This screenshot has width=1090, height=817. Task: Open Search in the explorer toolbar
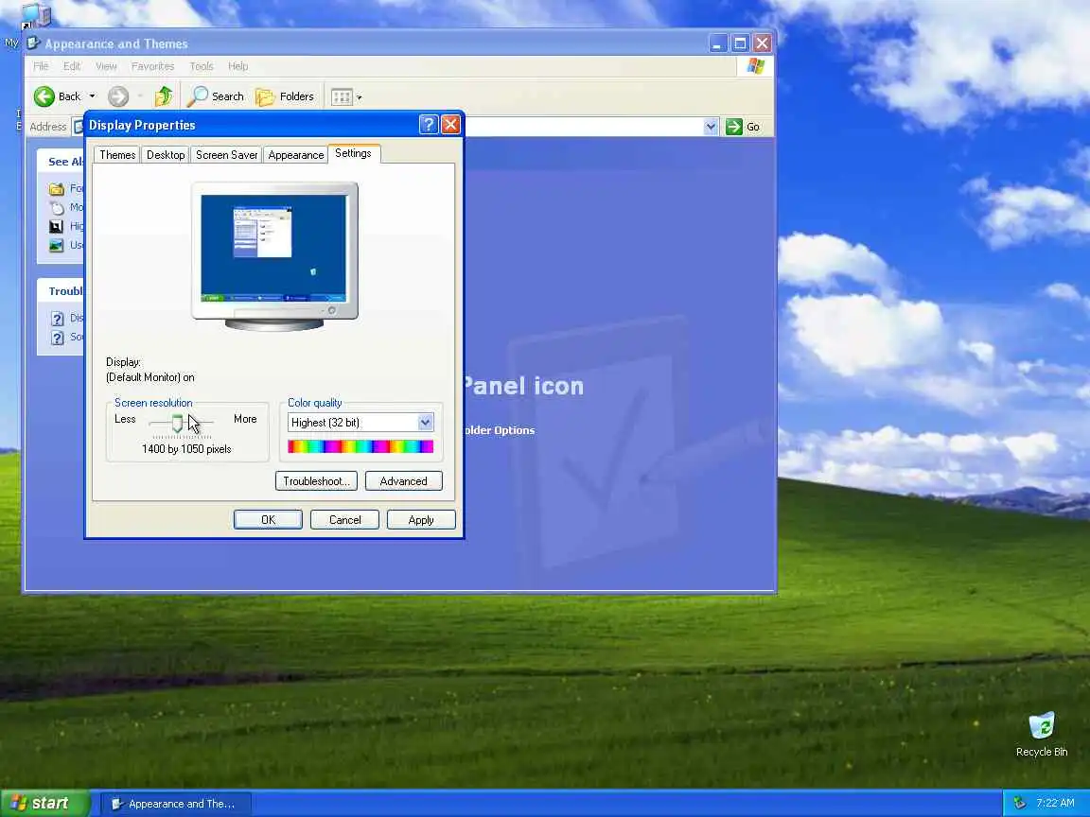[x=216, y=96]
